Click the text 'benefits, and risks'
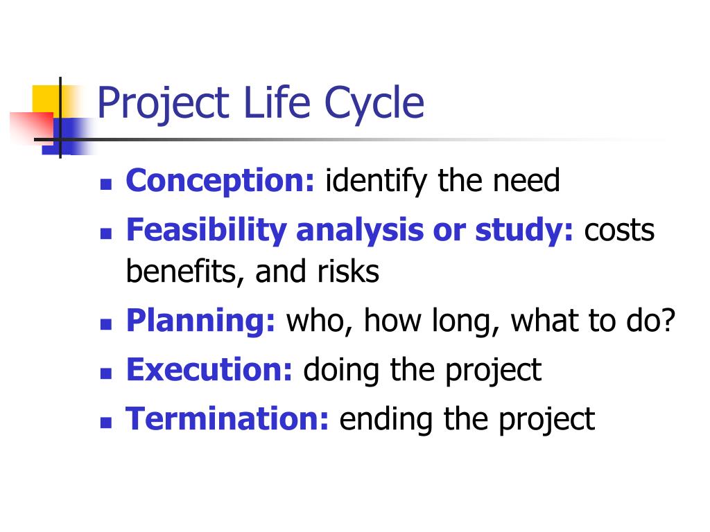Viewport: 710px width, 532px height. [252, 272]
